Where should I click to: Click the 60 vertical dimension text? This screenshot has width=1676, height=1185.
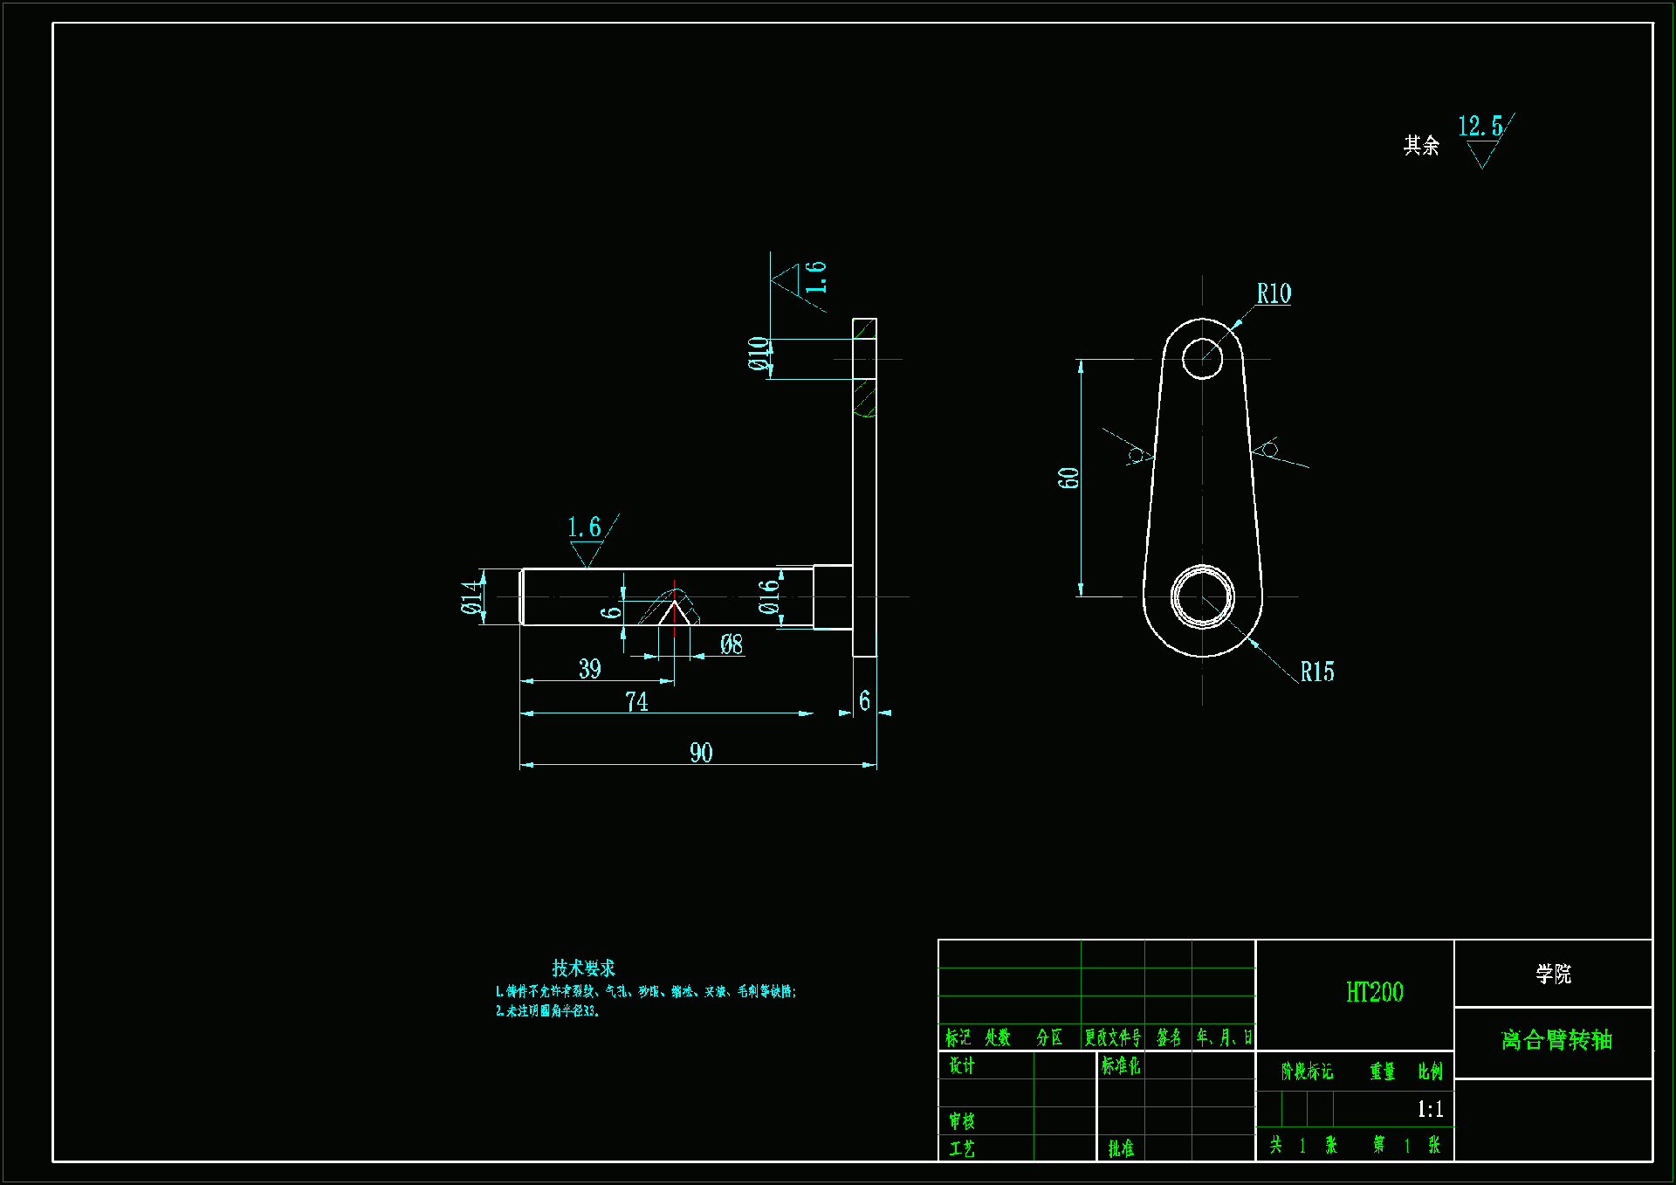tap(1069, 478)
